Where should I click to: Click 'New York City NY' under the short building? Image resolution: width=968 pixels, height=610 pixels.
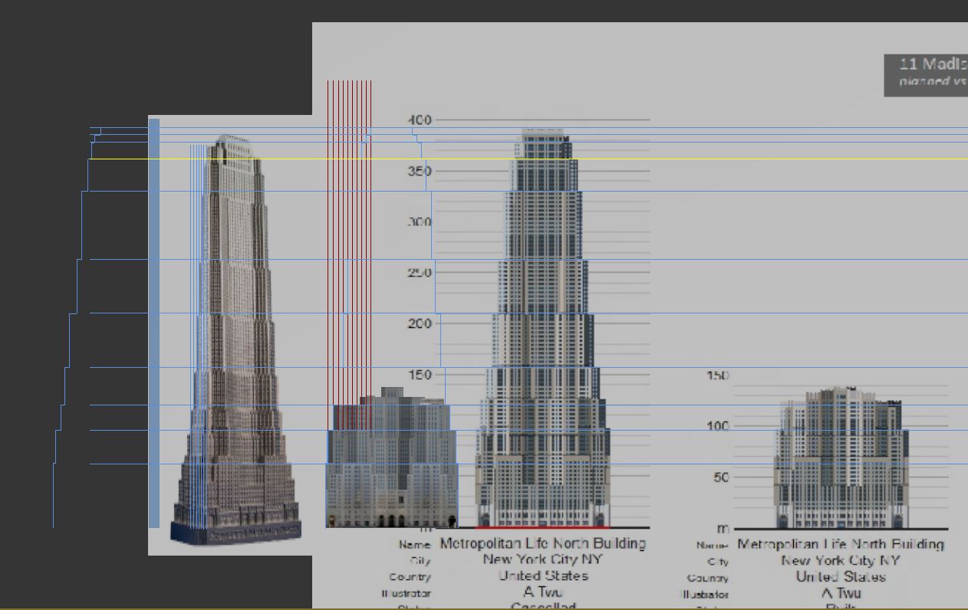(x=841, y=560)
